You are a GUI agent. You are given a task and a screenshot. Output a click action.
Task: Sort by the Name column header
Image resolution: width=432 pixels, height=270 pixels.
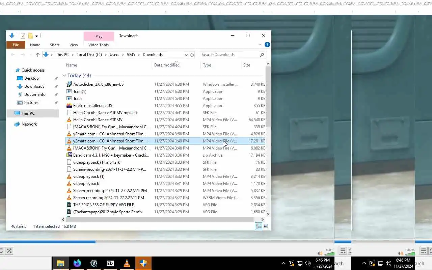point(72,65)
